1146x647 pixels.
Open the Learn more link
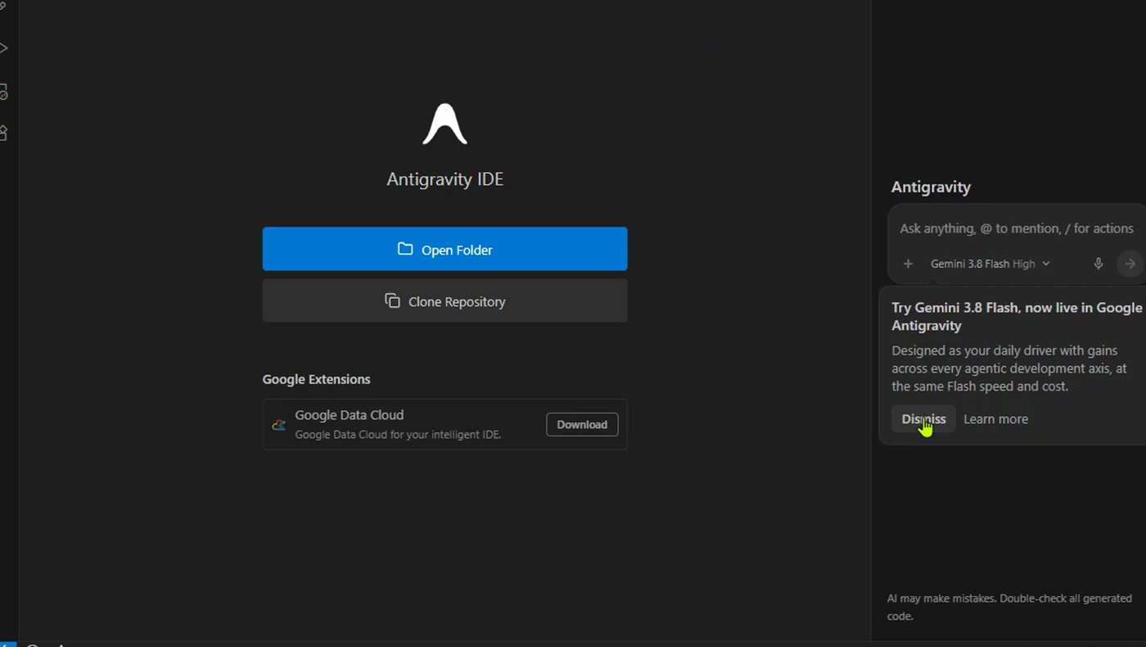pos(995,419)
